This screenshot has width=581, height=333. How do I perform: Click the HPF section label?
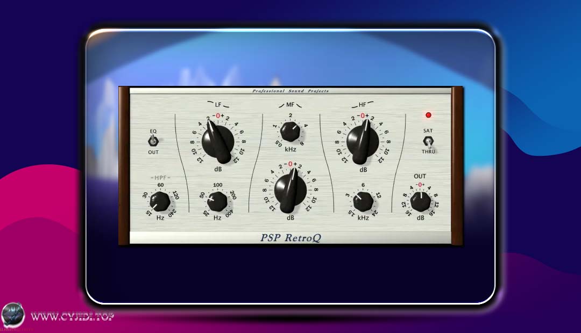coord(160,178)
